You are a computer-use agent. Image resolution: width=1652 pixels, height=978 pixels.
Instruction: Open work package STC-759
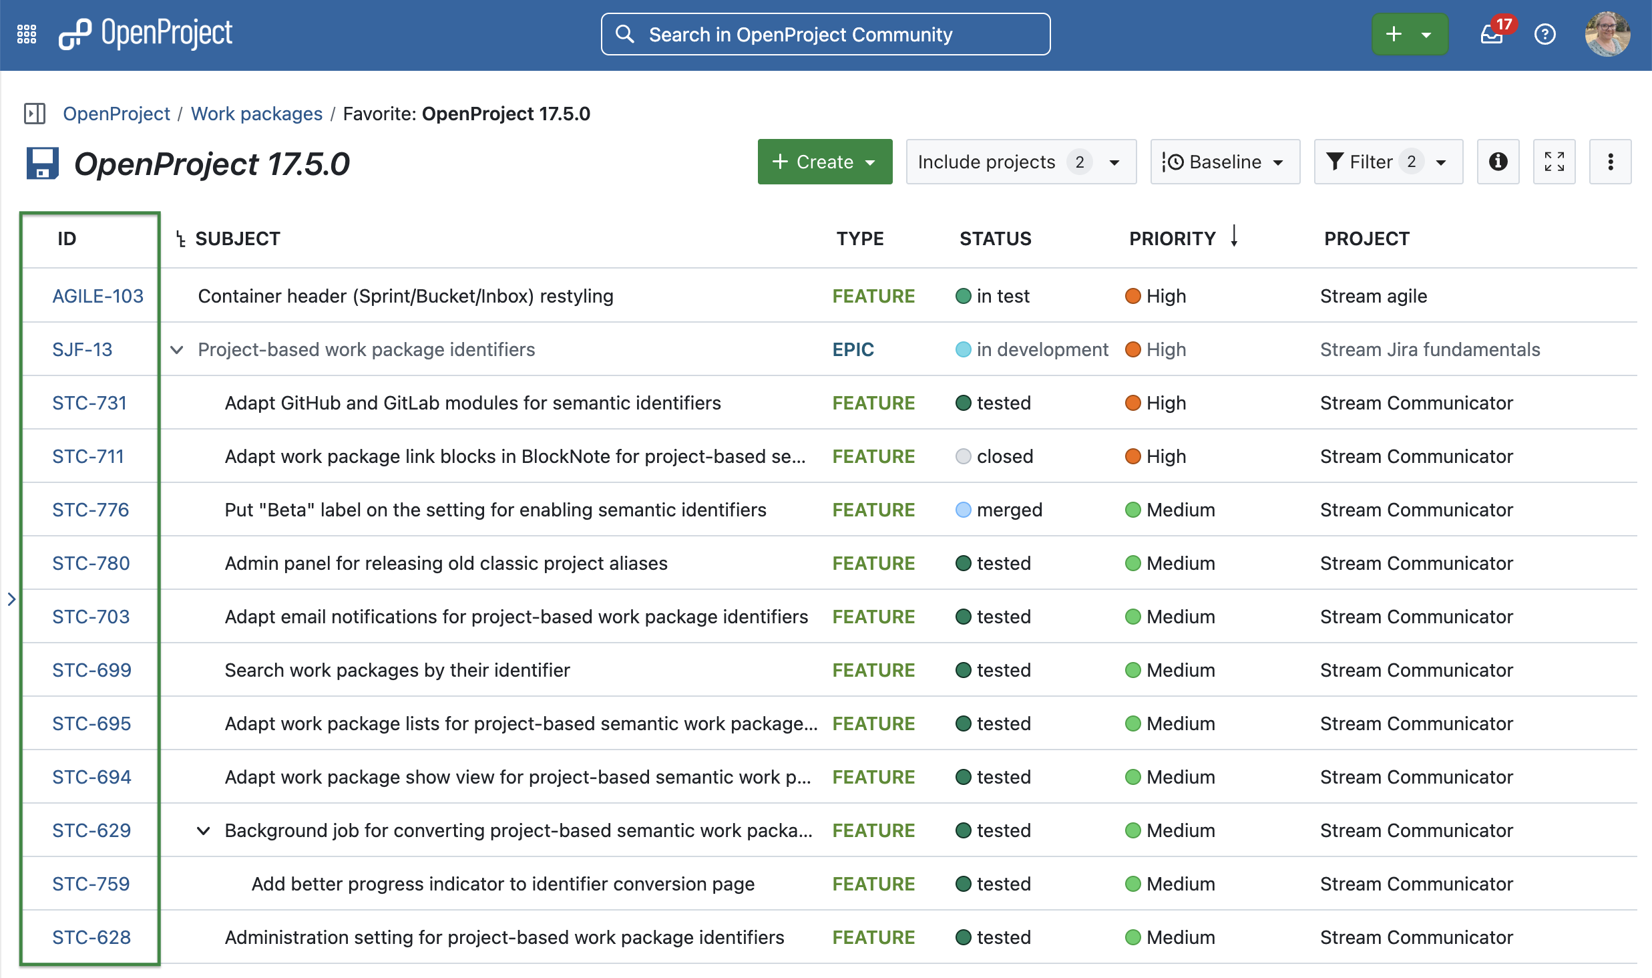point(91,884)
